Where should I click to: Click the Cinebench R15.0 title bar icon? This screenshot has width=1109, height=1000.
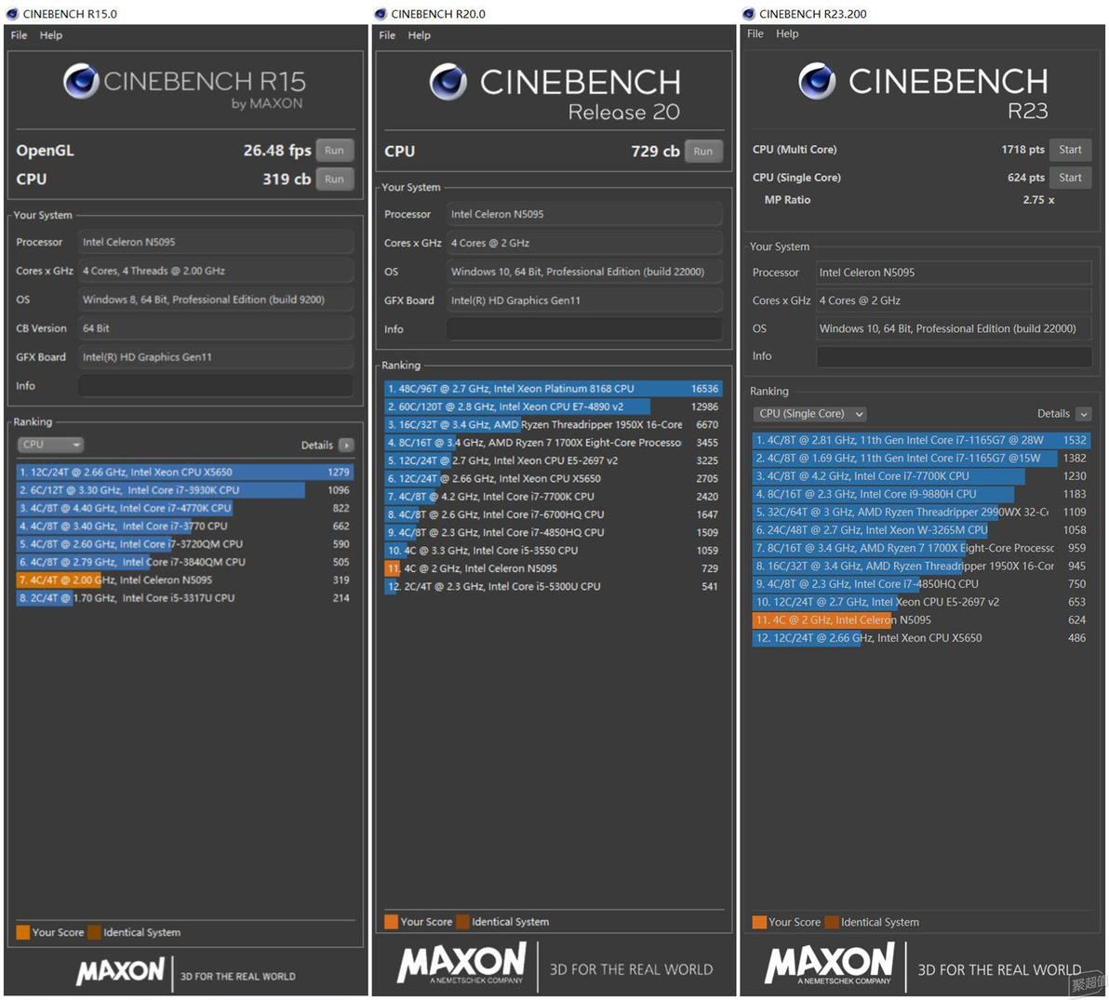[x=12, y=13]
